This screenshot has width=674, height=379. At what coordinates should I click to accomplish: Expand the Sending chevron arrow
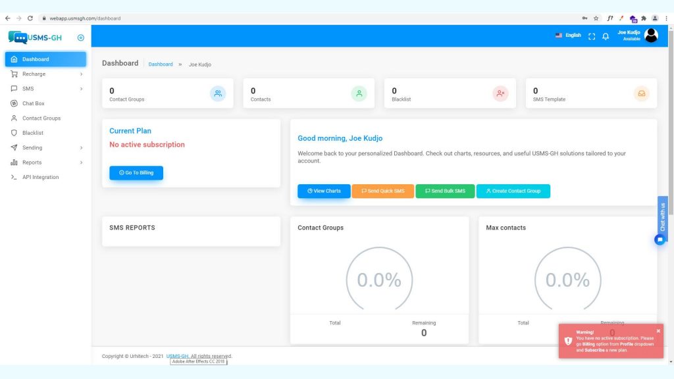tap(81, 148)
